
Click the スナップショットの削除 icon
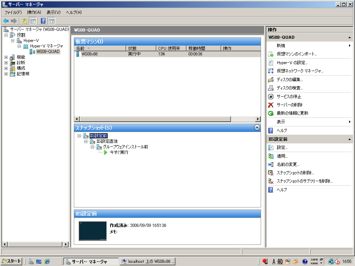tap(271, 173)
